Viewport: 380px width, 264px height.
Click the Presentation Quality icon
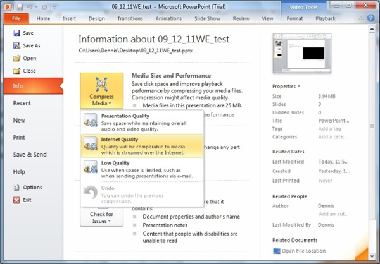point(91,120)
